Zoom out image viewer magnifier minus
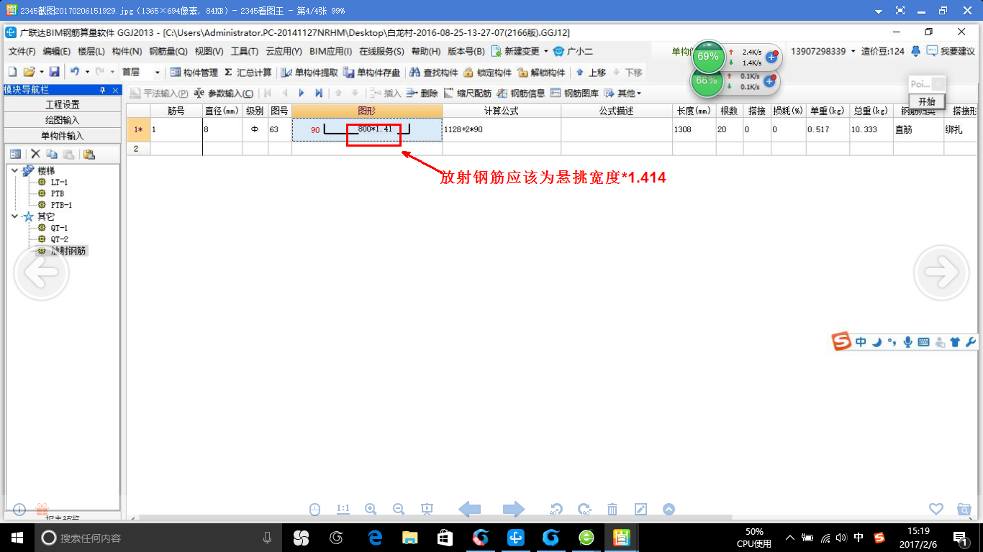The width and height of the screenshot is (983, 552). (399, 509)
